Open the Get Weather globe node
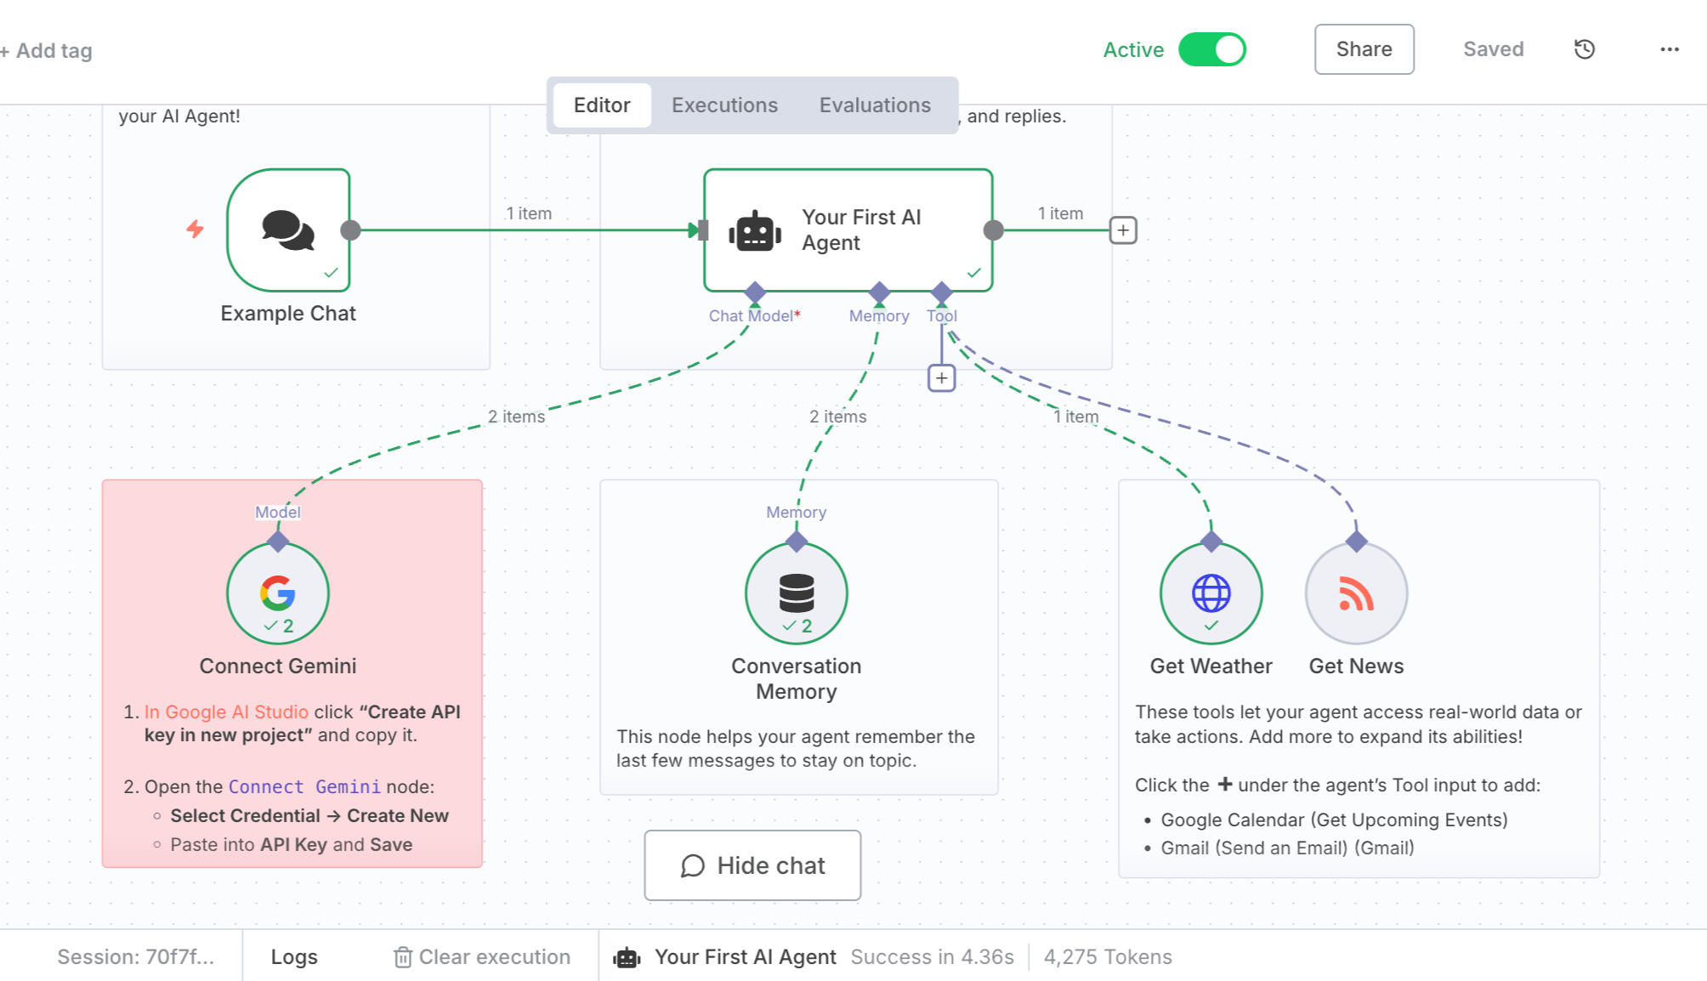Image resolution: width=1707 pixels, height=981 pixels. pyautogui.click(x=1211, y=593)
